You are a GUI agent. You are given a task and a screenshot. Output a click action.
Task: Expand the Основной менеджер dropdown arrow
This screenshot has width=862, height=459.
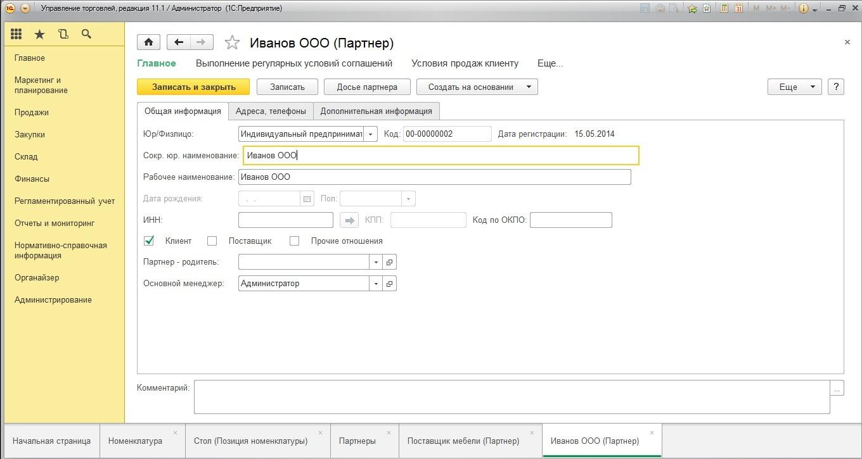tap(376, 284)
